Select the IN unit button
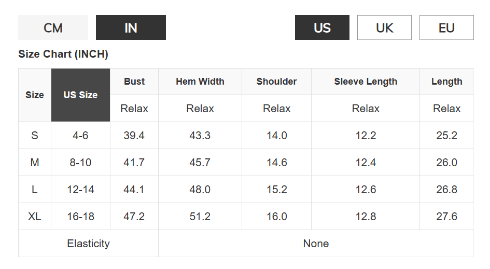The width and height of the screenshot is (490, 269). [131, 28]
